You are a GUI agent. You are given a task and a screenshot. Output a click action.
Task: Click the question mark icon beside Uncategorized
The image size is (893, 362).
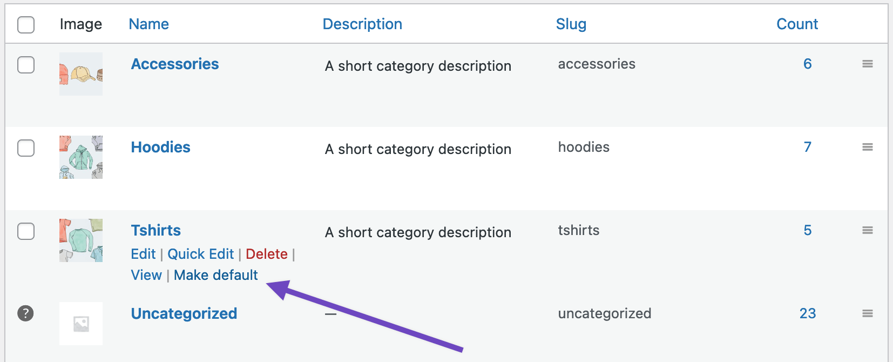point(25,312)
